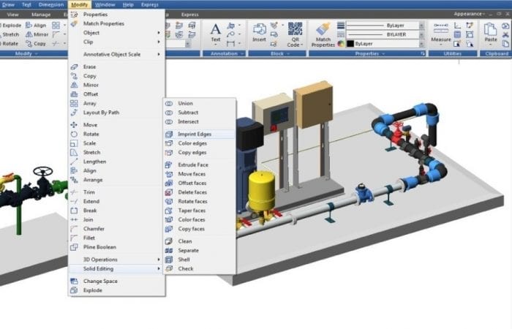Click the Insert block icon
The width and height of the screenshot is (512, 329).
point(260,32)
